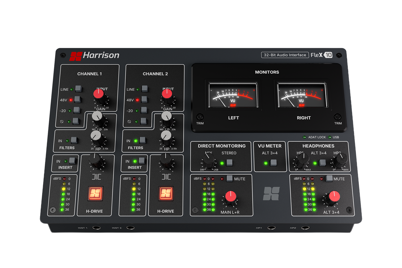
Task: Click Channel 2 48V red LED
Action: coord(137,100)
